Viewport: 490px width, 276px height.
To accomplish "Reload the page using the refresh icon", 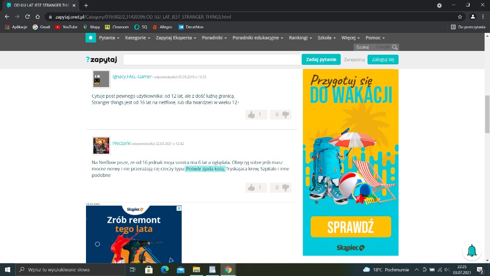I will point(27,17).
